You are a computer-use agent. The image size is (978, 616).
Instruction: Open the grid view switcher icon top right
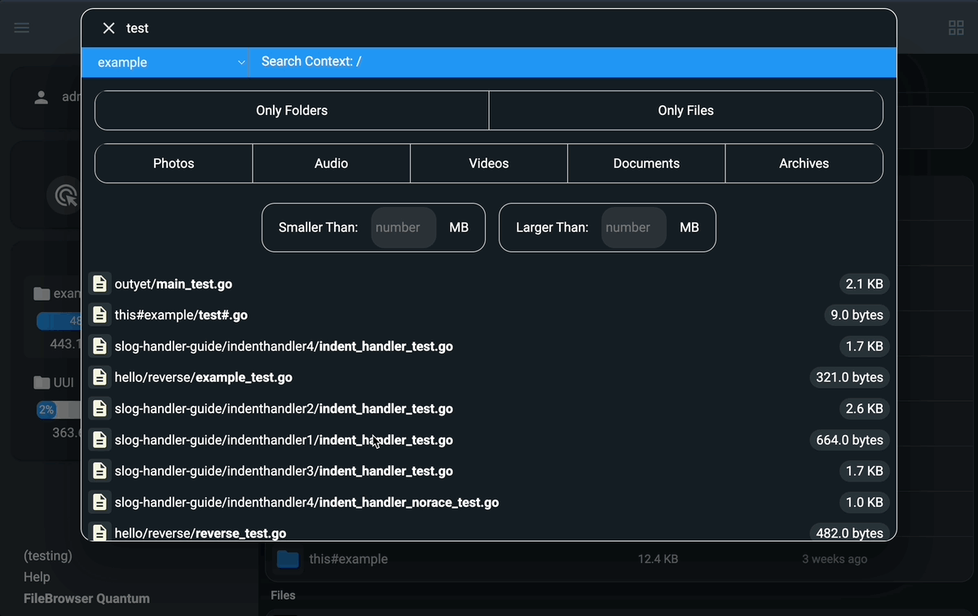[x=955, y=27]
